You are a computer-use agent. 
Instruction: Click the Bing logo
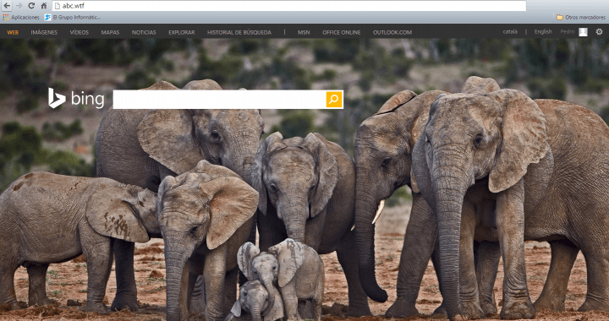pos(76,99)
